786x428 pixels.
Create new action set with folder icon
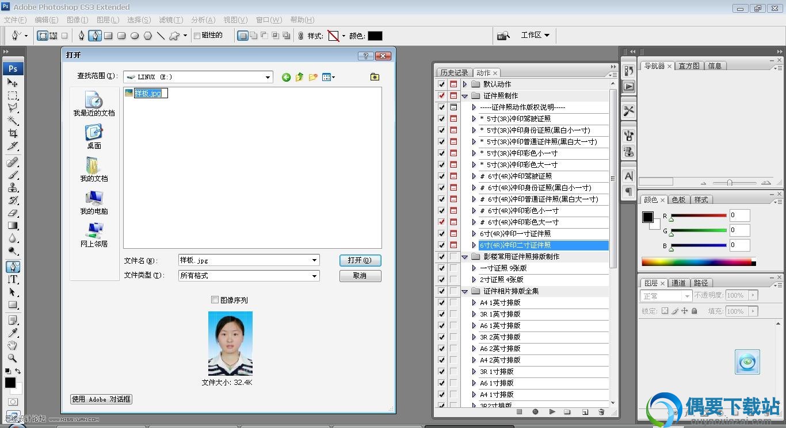coord(568,412)
